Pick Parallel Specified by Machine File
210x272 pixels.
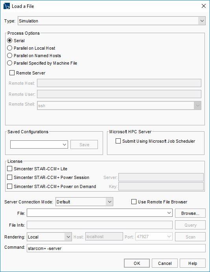[9, 63]
